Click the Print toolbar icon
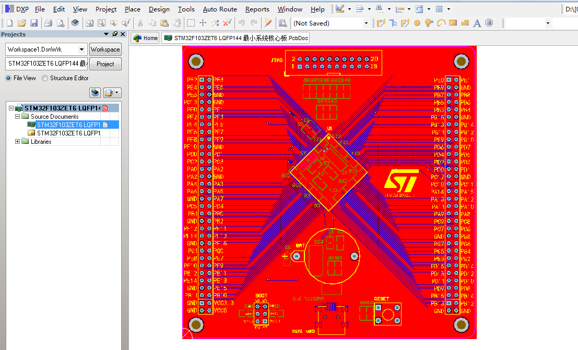Image resolution: width=578 pixels, height=350 pixels. pyautogui.click(x=48, y=23)
